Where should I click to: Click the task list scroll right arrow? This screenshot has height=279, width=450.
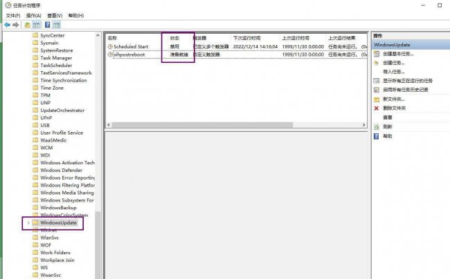click(363, 125)
